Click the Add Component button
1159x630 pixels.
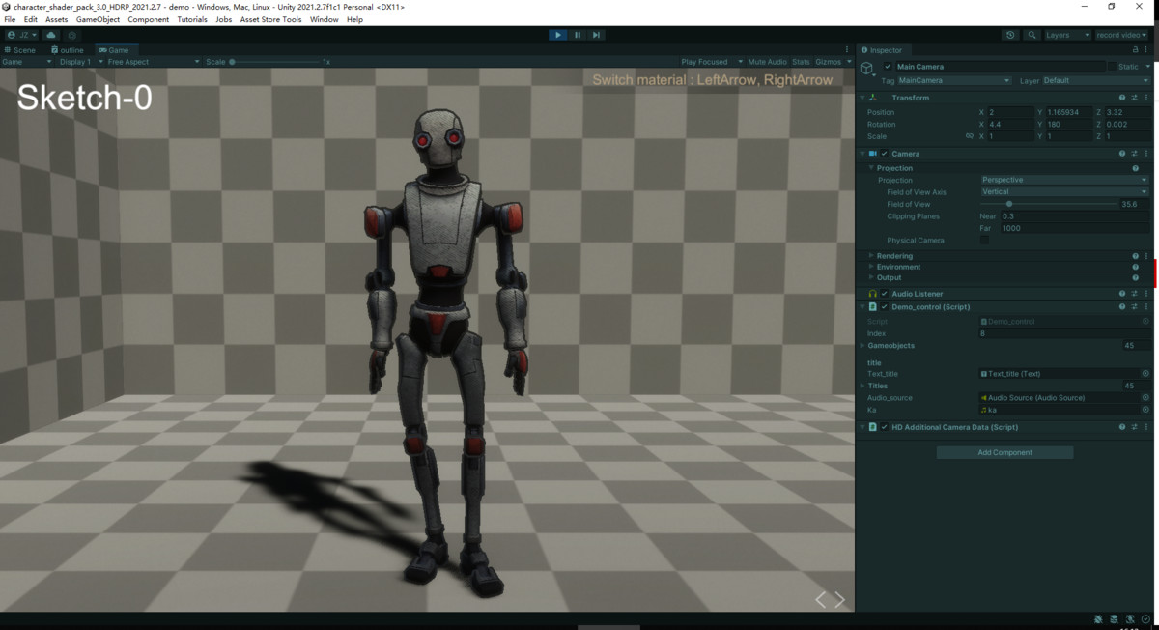coord(1004,451)
